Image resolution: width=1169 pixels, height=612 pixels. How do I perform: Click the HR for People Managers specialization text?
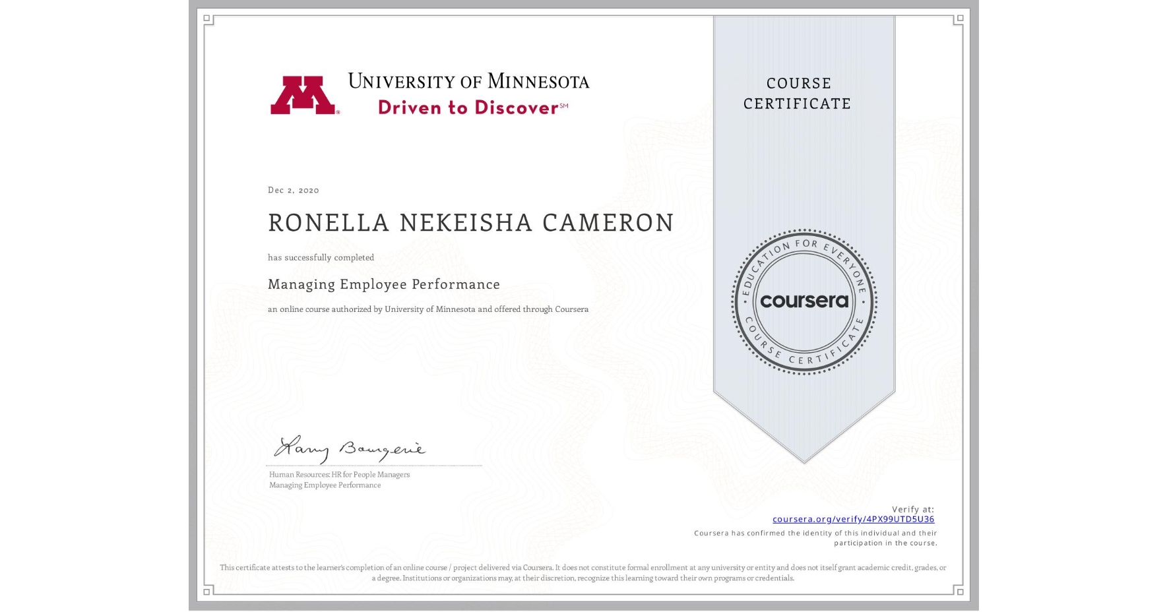click(338, 475)
